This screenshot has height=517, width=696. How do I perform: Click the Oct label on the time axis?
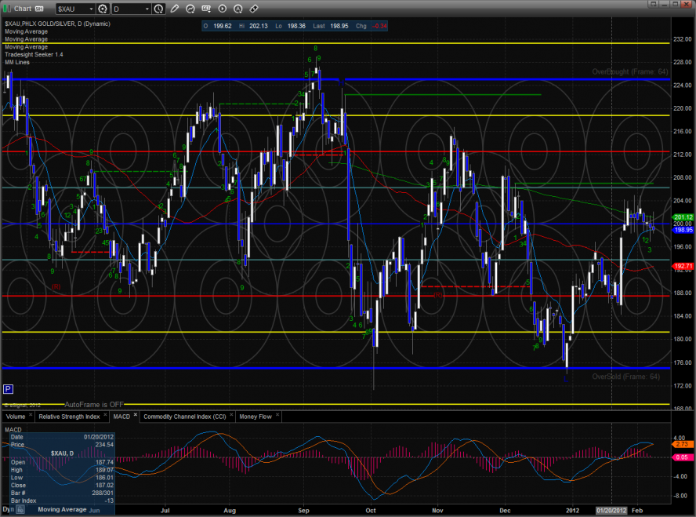tap(371, 511)
